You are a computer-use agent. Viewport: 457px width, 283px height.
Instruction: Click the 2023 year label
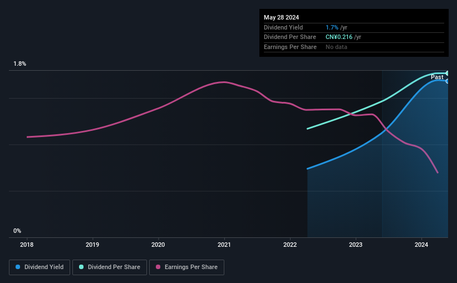point(356,244)
